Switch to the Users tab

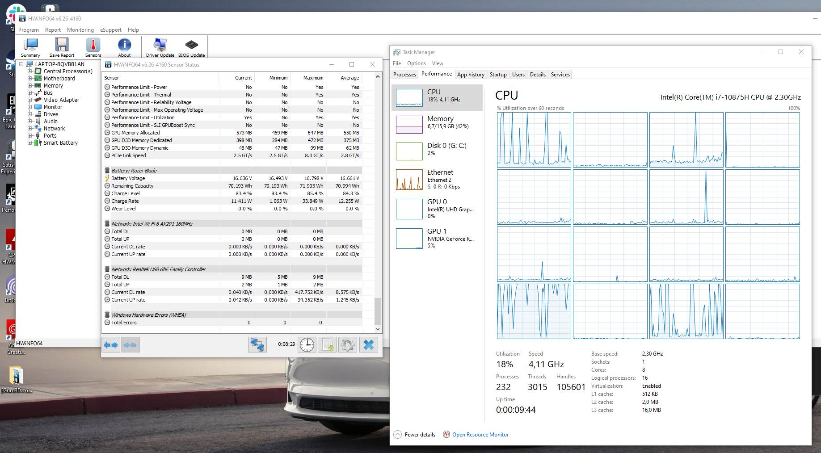tap(518, 75)
